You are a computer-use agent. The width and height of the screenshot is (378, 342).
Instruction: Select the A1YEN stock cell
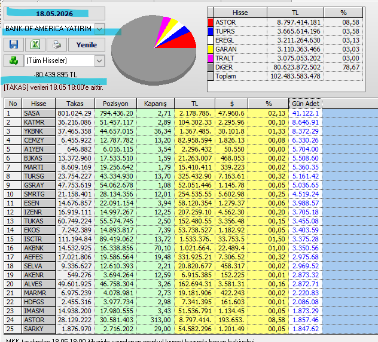(x=38, y=149)
